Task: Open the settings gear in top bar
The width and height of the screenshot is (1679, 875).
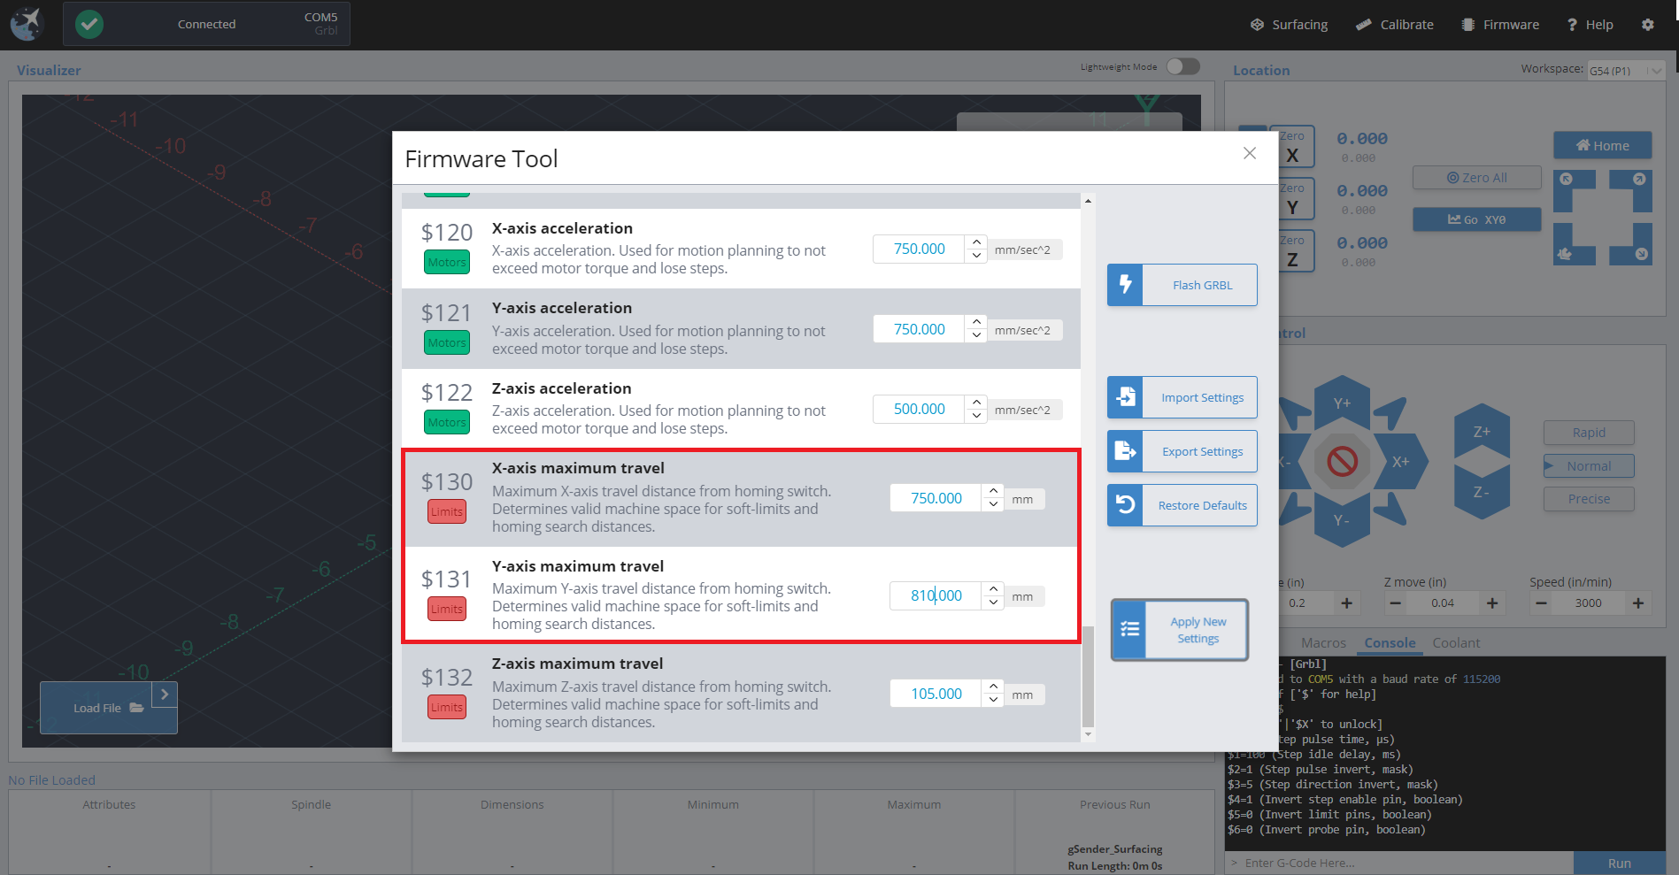Action: coord(1647,25)
